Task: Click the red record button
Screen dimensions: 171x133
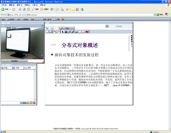Action: pos(63,19)
